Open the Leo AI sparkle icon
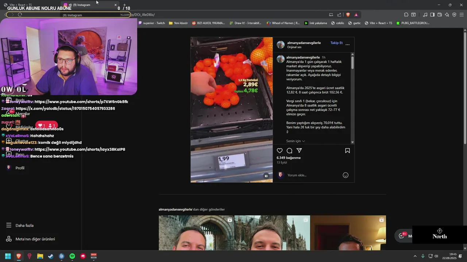Screen dimensions: 467x262 (447, 15)
